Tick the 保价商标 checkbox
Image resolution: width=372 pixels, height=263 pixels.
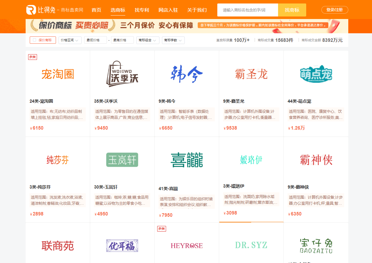click(x=34, y=40)
